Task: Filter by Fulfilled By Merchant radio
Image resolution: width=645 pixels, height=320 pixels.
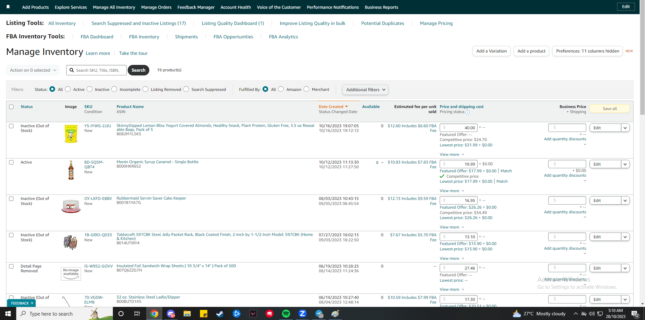Action: click(307, 89)
